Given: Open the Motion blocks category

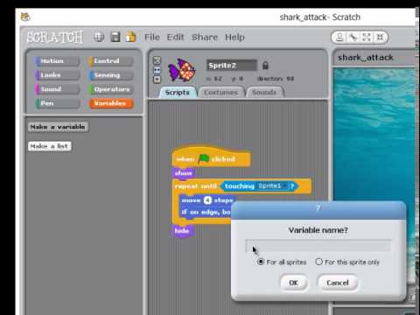Looking at the screenshot, I should [57, 61].
